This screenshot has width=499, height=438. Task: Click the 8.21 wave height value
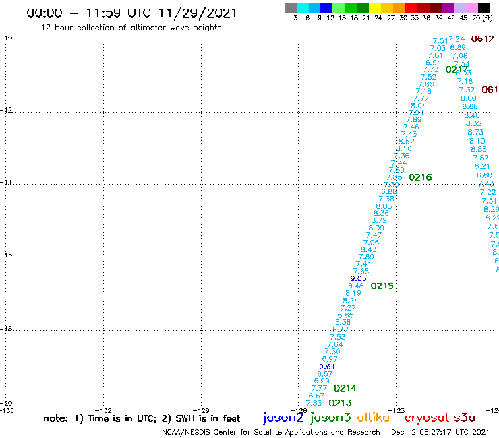(482, 166)
